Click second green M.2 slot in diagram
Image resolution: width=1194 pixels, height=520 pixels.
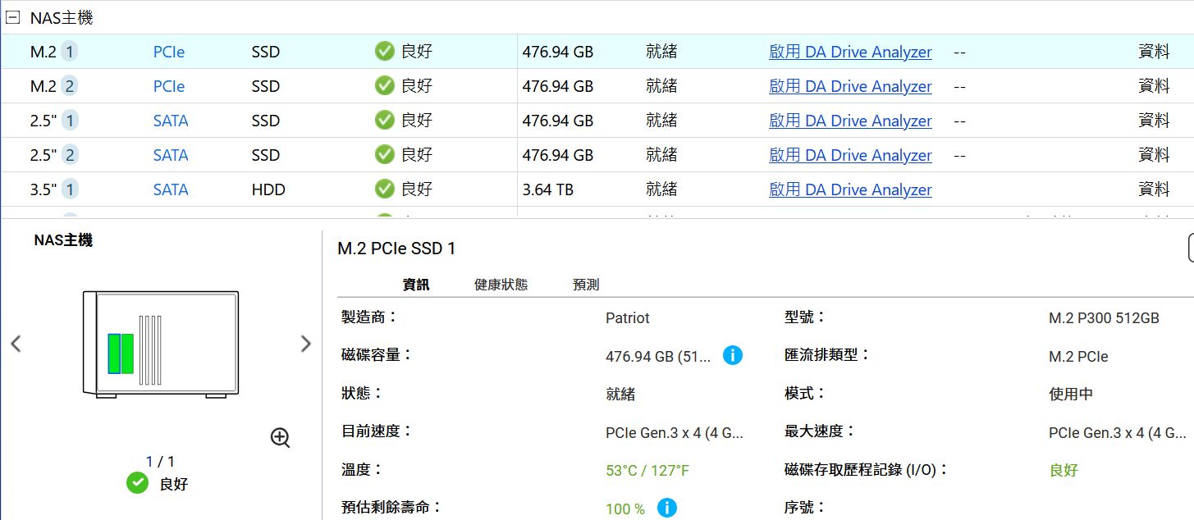tap(127, 354)
